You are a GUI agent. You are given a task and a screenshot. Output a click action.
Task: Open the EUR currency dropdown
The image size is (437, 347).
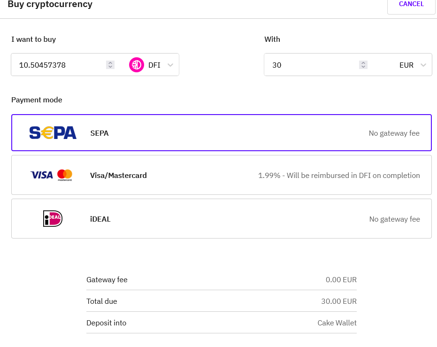tap(423, 65)
